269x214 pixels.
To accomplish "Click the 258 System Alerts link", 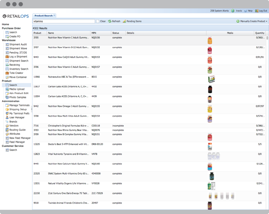I will 219,11.
